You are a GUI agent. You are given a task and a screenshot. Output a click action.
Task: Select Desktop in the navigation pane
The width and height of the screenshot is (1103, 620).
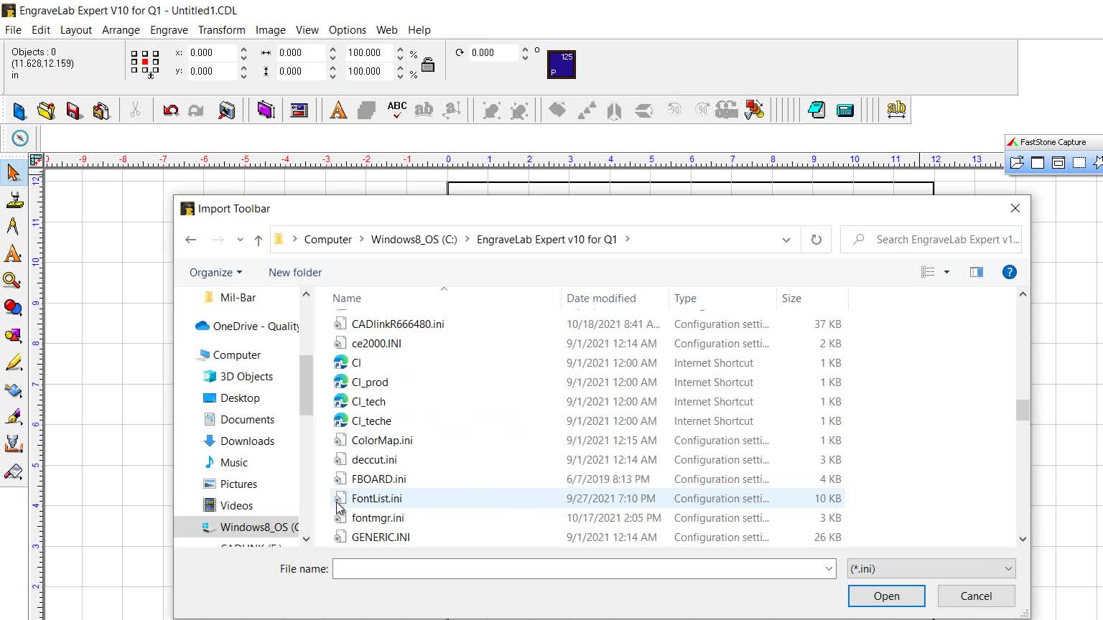click(240, 398)
